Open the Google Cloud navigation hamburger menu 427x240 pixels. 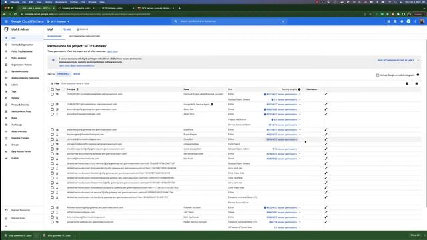(6, 21)
